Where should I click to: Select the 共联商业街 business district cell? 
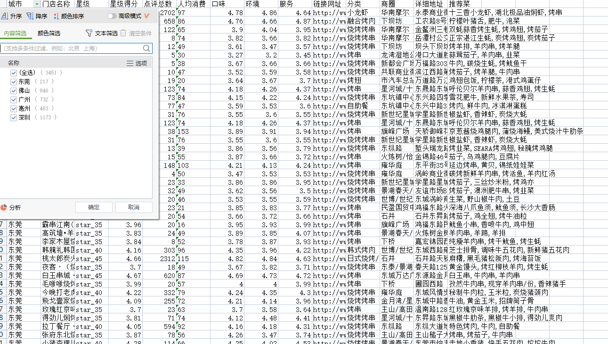click(397, 72)
